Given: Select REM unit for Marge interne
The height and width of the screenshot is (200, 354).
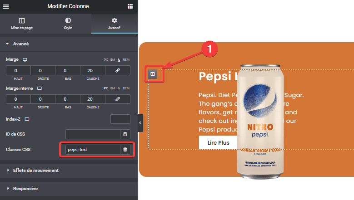Looking at the screenshot, I should (126, 88).
